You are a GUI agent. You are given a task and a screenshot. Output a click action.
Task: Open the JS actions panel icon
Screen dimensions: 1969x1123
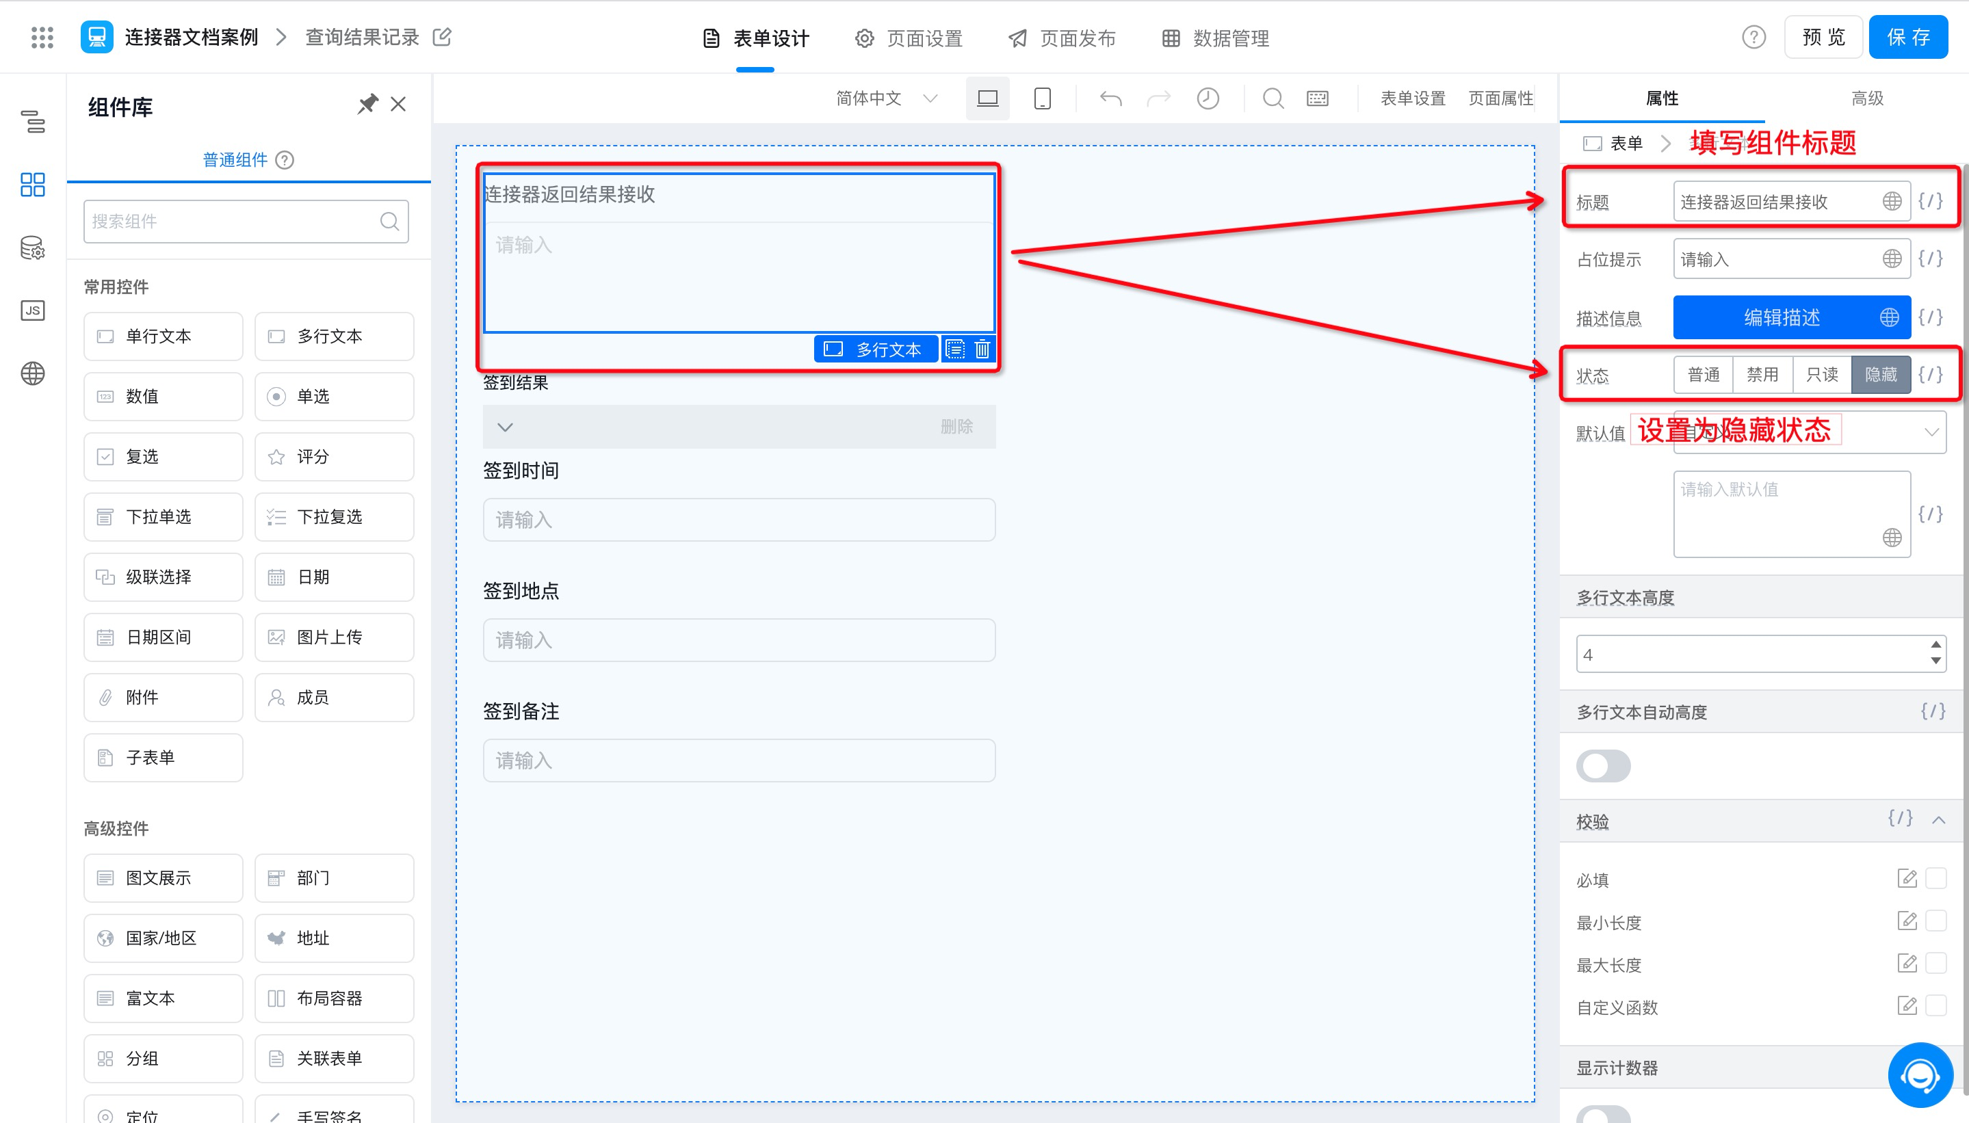pos(32,310)
